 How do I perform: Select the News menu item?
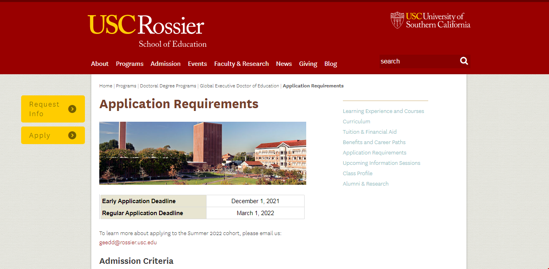click(x=284, y=64)
